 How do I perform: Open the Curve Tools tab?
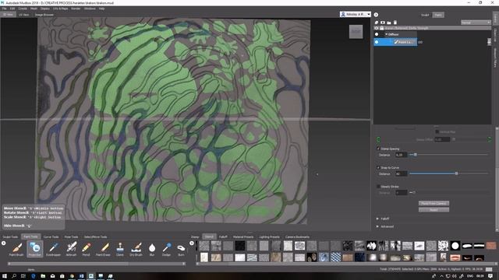point(51,236)
